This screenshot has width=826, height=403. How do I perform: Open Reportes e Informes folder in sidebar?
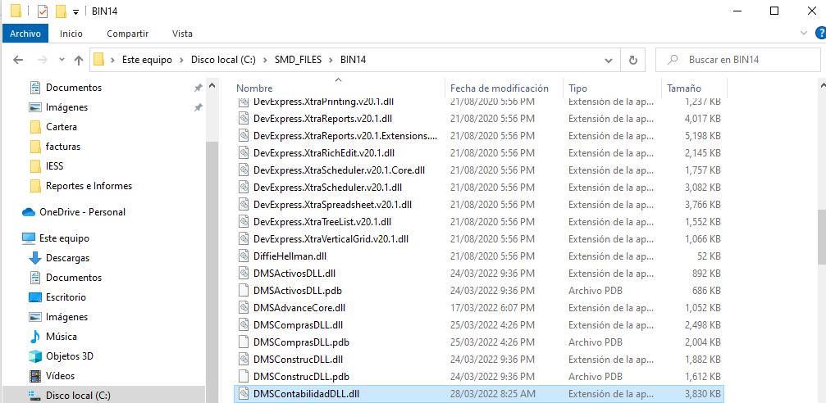(89, 186)
